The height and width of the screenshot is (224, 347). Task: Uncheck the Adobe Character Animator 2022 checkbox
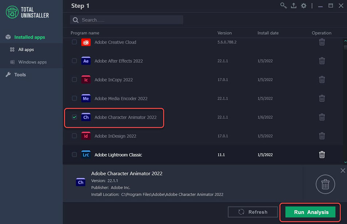coord(75,117)
